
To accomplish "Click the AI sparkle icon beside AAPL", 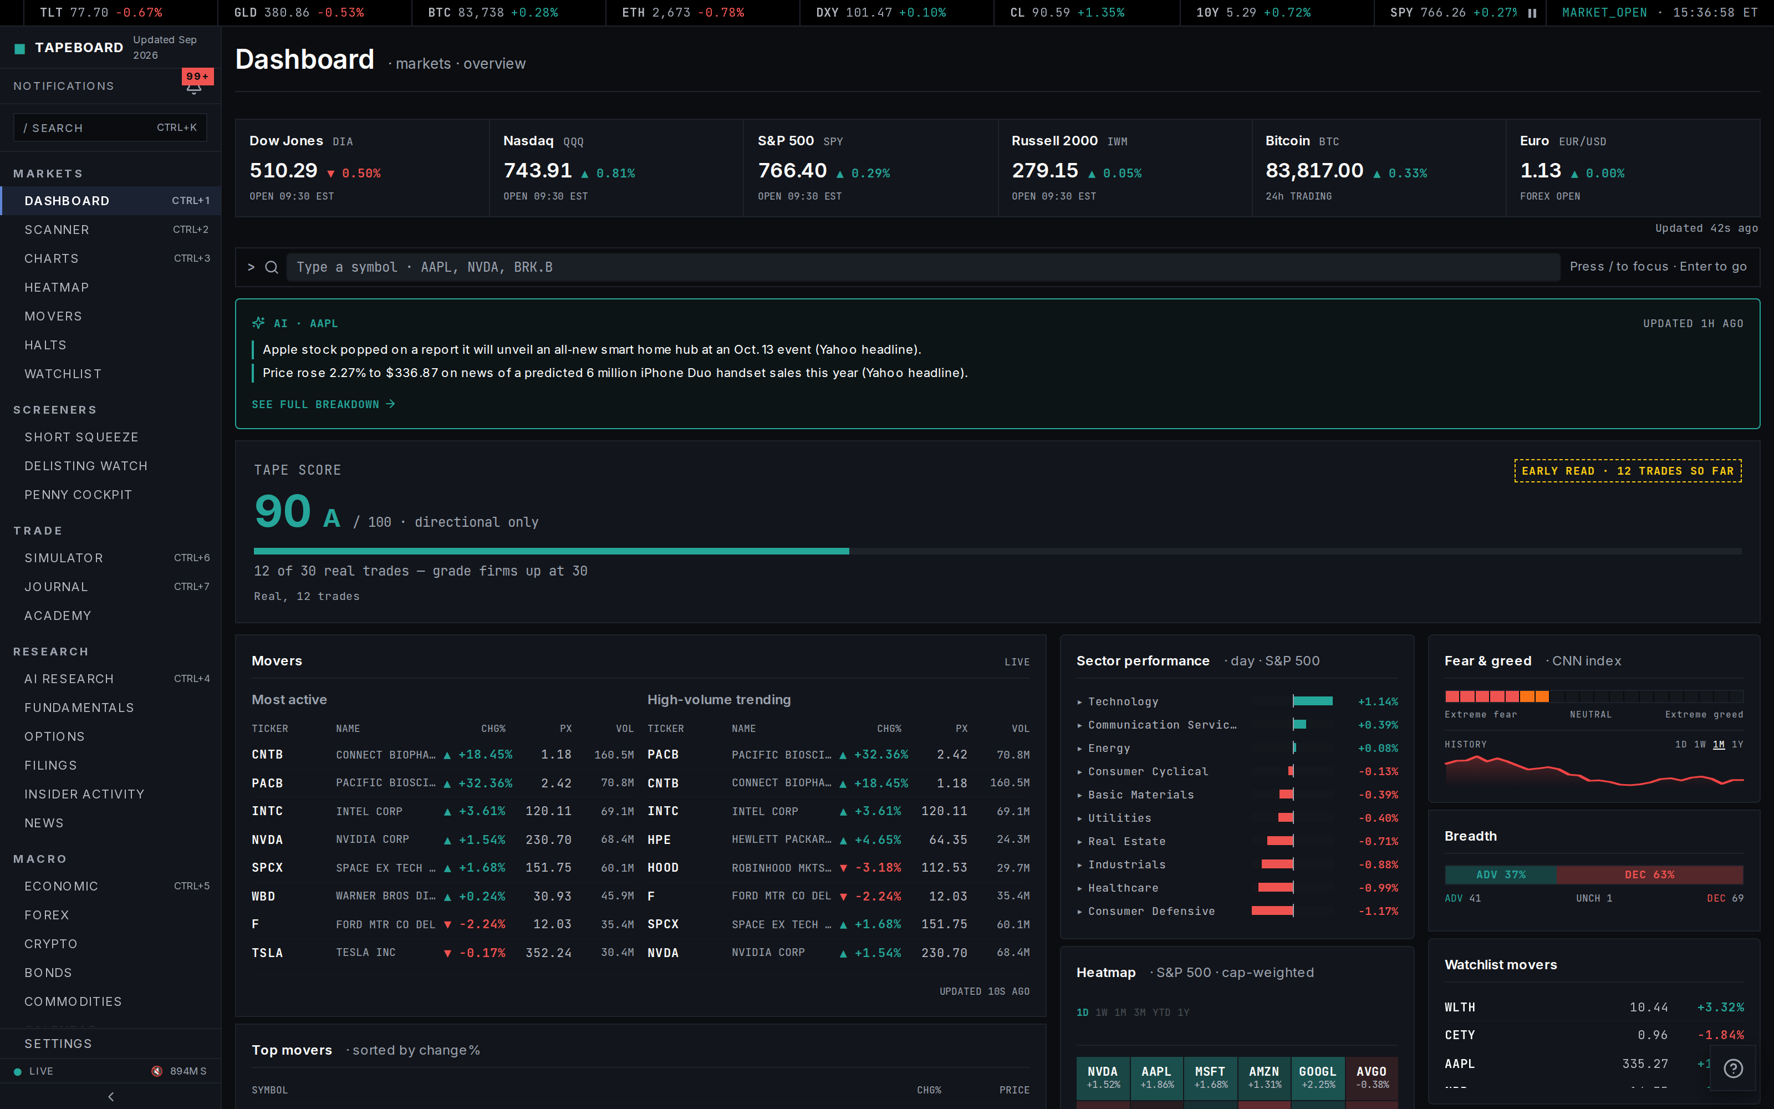I will 258,323.
